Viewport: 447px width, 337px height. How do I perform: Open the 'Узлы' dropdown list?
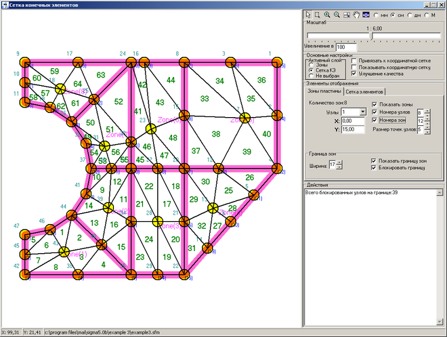point(364,112)
